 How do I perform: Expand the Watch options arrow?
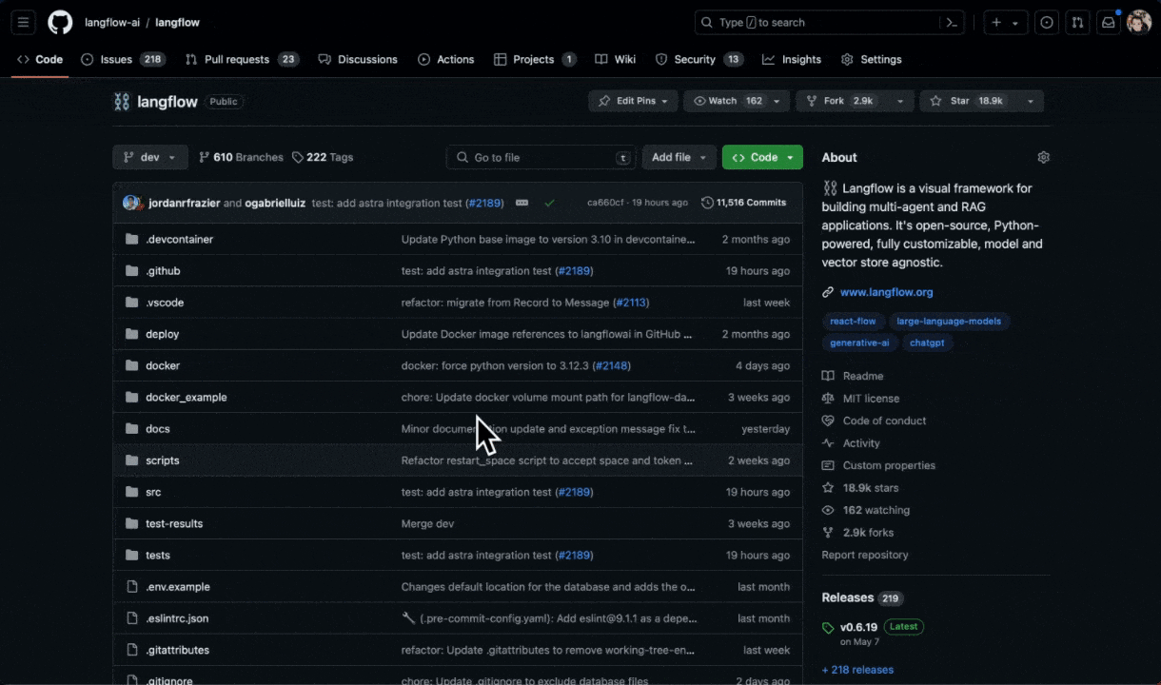coord(777,101)
